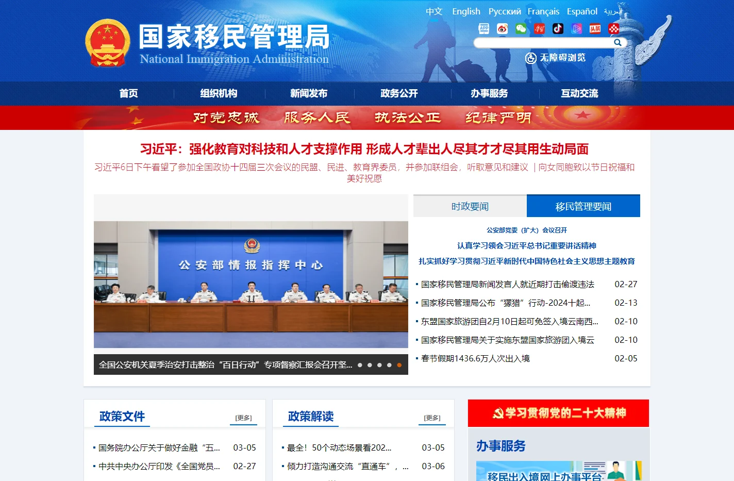
Task: Select the 时政要闻 tab
Action: coord(470,206)
